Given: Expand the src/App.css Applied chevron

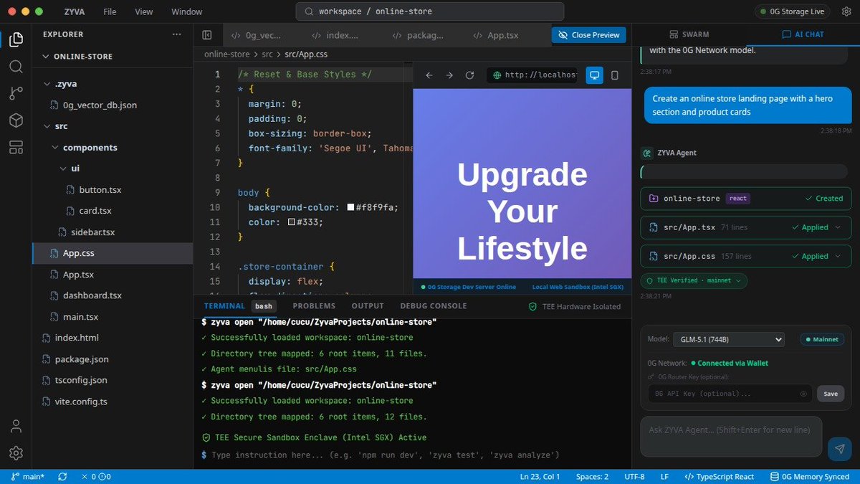Looking at the screenshot, I should pos(836,256).
